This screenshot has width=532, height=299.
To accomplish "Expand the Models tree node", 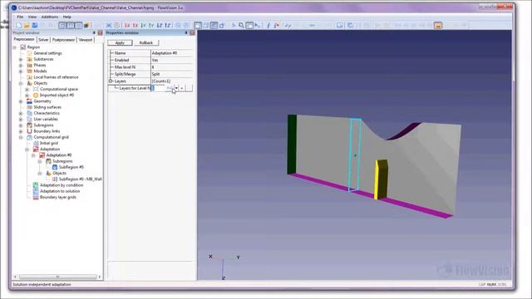I will 21,71.
